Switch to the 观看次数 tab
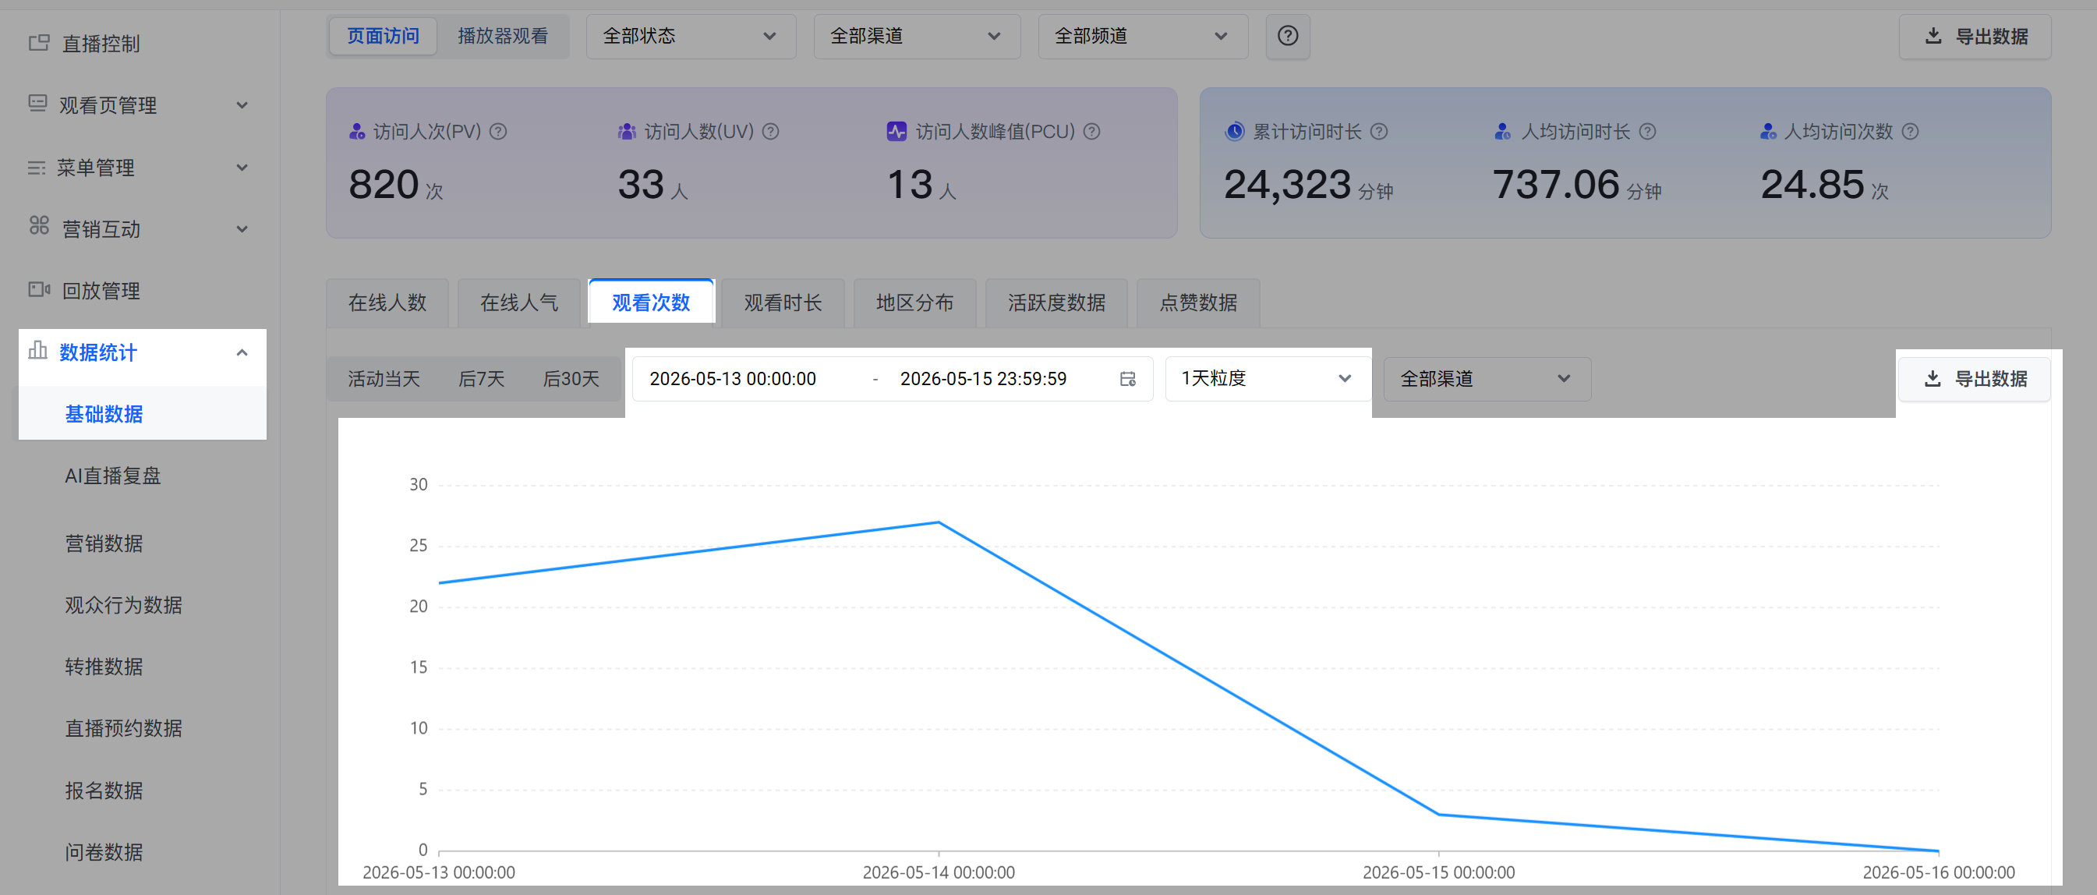The height and width of the screenshot is (895, 2097). pos(650,302)
